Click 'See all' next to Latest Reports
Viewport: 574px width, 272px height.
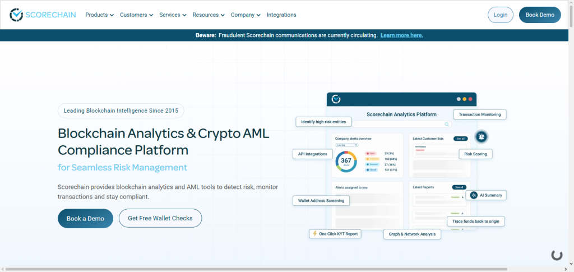pos(459,187)
